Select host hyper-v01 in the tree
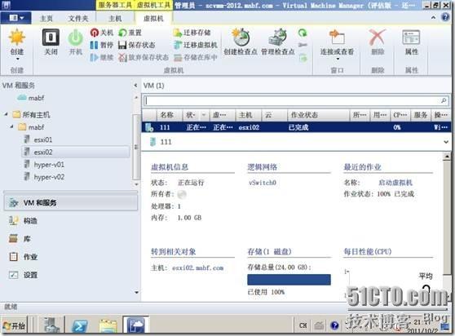Viewport: 455px width, 336px height. [44, 165]
